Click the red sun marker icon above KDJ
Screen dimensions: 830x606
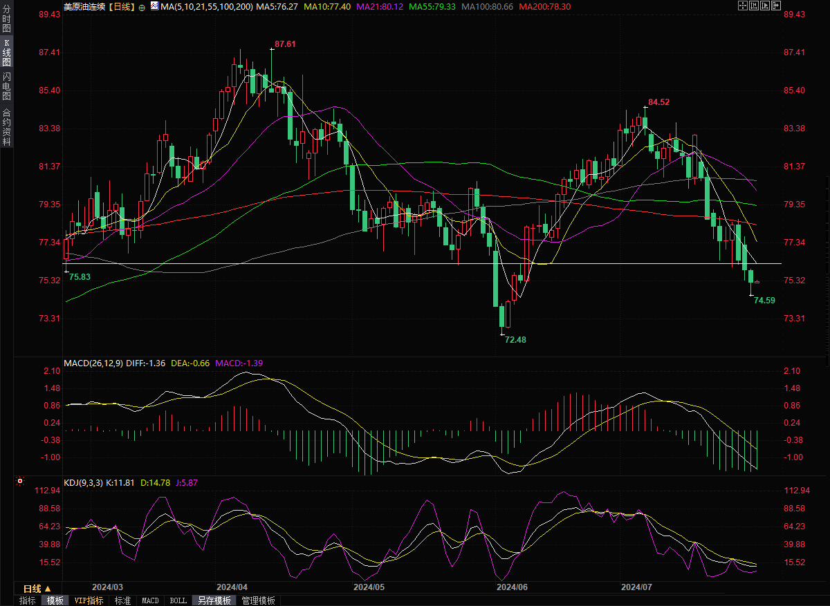19,480
